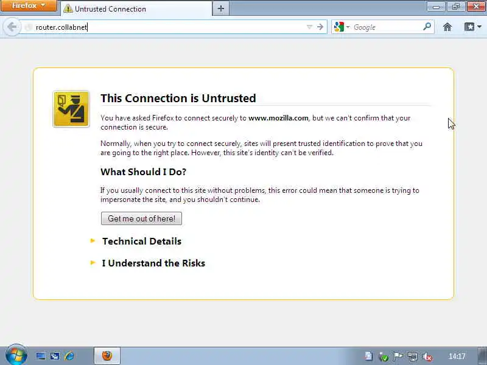
Task: Open the URL history dropdown arrow
Action: pos(309,27)
